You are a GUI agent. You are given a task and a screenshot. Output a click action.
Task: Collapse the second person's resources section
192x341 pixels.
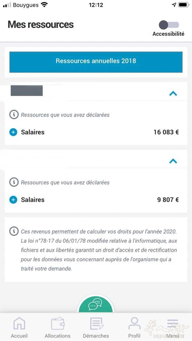[x=173, y=161]
